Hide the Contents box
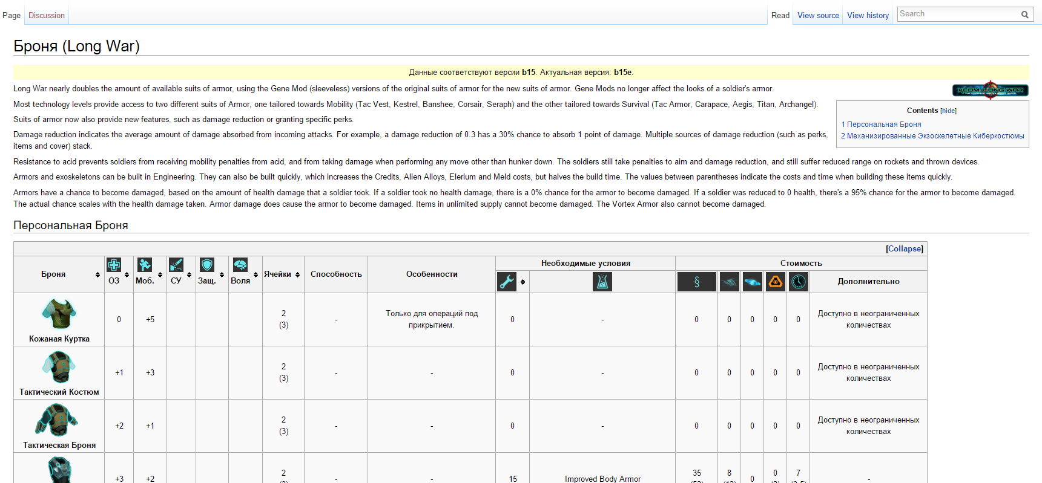 click(x=948, y=111)
